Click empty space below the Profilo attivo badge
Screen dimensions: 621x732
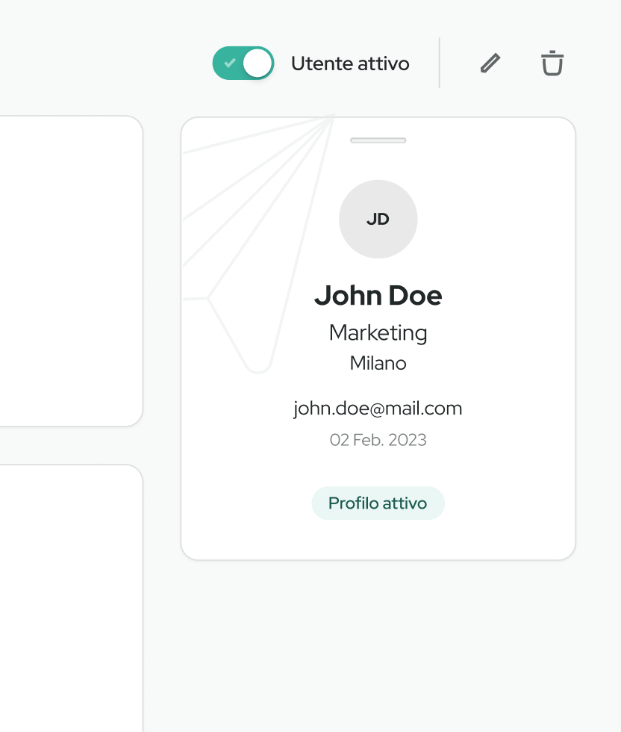(378, 539)
